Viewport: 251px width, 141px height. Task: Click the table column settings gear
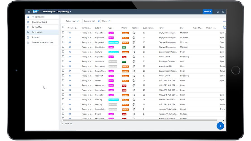coord(224,27)
